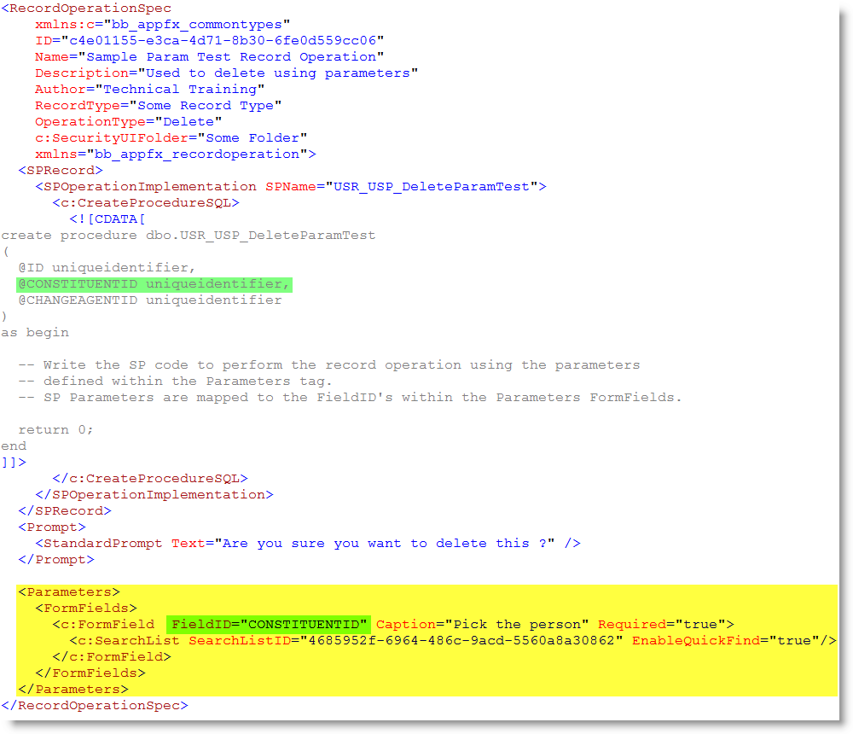Click the "create procedure" statement line
This screenshot has height=734, width=853.
[x=188, y=235]
